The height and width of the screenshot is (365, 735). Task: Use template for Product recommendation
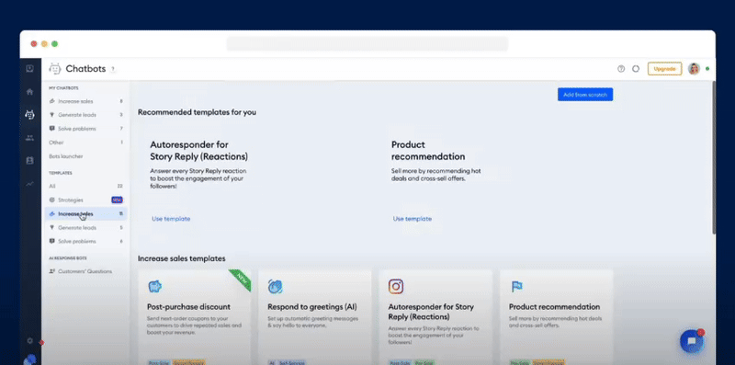coord(412,219)
